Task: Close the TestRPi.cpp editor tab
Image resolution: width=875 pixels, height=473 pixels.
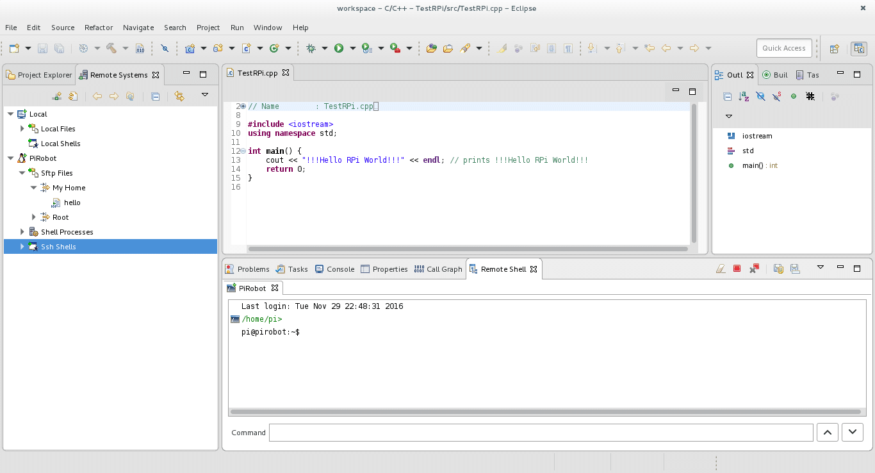Action: click(x=286, y=72)
